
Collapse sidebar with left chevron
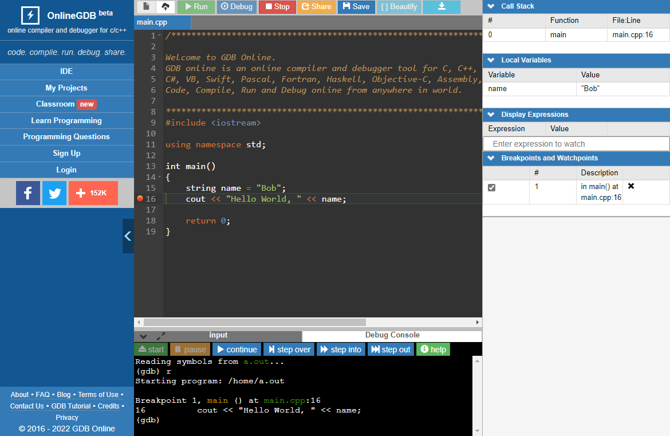(128, 236)
